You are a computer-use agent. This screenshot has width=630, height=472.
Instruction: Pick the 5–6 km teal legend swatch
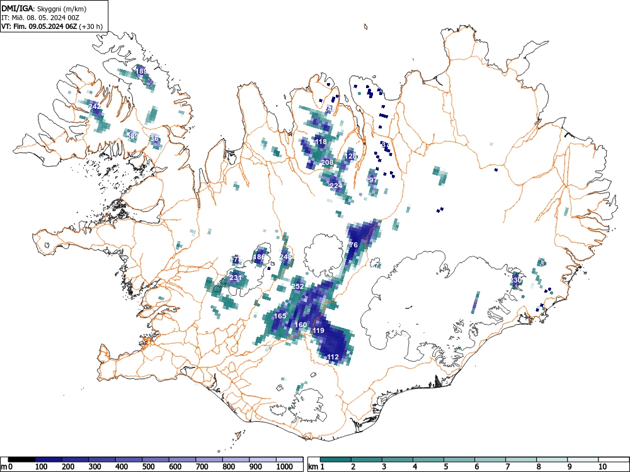tap(459, 459)
